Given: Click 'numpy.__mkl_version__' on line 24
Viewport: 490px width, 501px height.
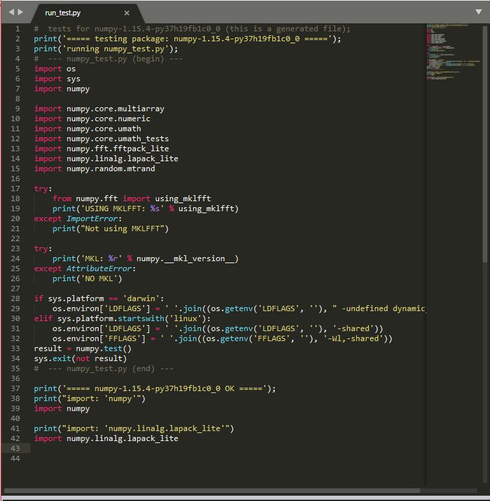Looking at the screenshot, I should [x=185, y=258].
